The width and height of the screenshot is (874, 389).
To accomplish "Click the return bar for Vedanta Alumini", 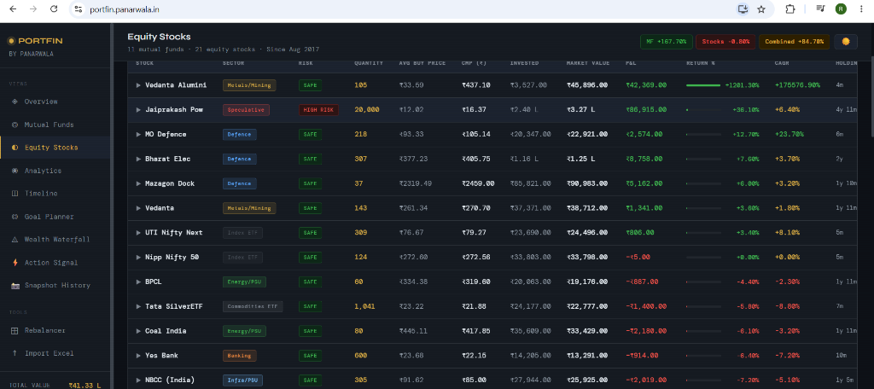I will tap(703, 85).
